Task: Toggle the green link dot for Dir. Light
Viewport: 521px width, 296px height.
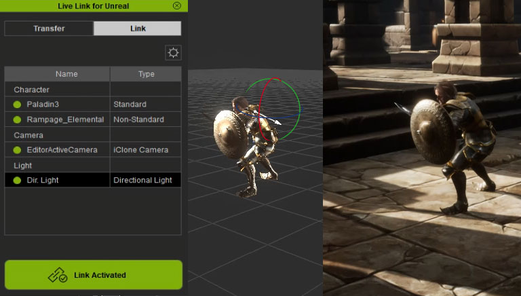Action: 17,181
